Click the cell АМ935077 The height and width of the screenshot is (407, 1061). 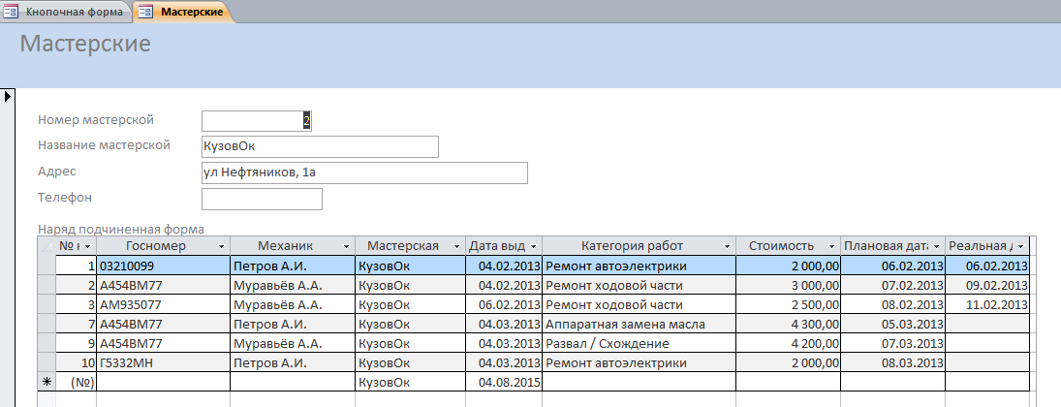click(163, 304)
